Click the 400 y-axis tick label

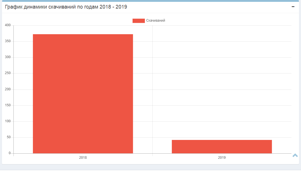tap(8, 25)
